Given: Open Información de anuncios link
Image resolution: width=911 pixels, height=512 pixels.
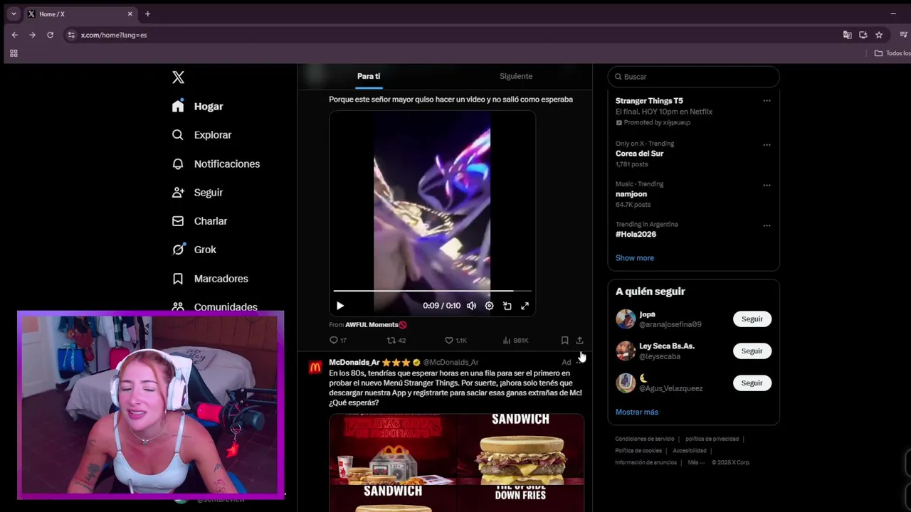Looking at the screenshot, I should tap(646, 463).
